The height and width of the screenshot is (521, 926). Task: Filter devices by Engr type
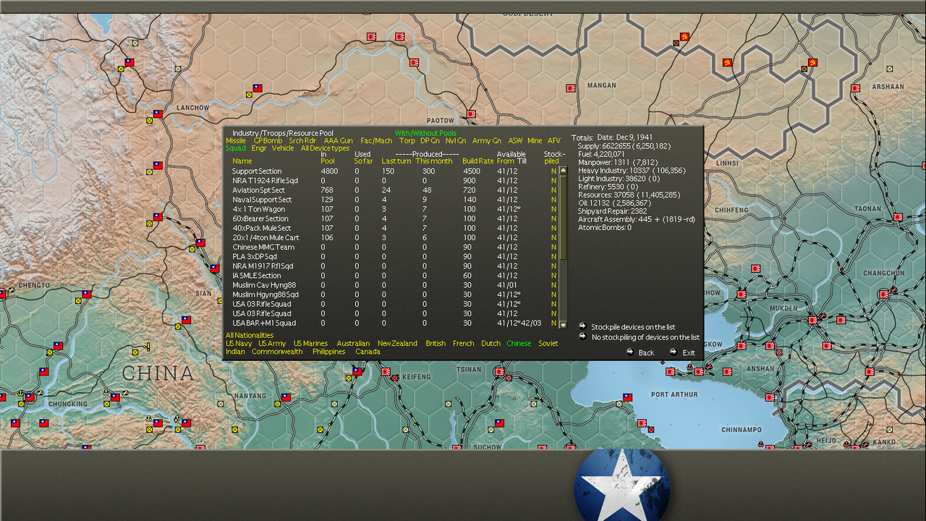click(x=259, y=148)
